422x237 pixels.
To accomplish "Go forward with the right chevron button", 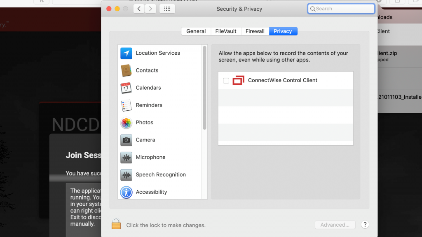I will point(150,9).
